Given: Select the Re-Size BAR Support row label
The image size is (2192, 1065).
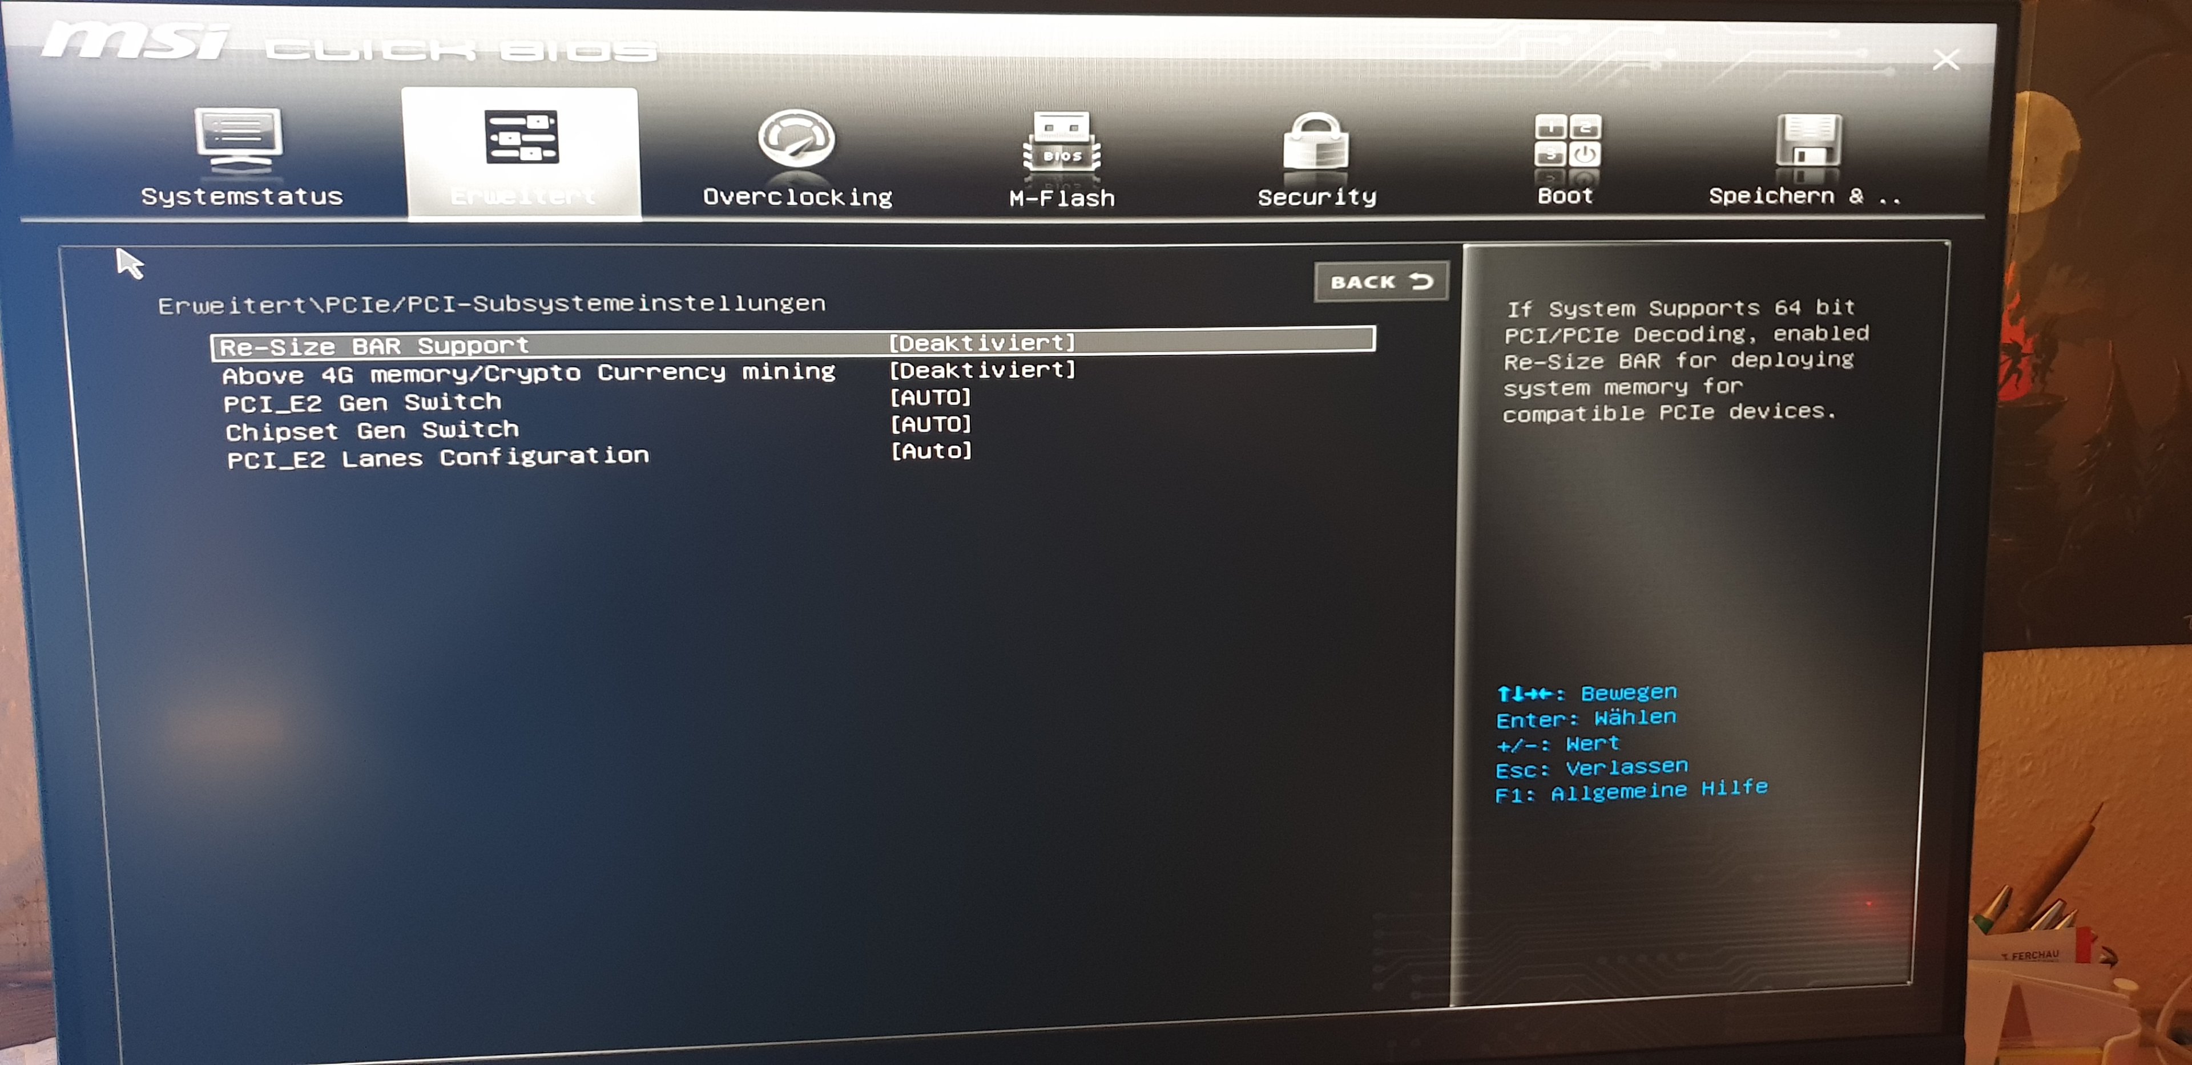Looking at the screenshot, I should coord(374,346).
